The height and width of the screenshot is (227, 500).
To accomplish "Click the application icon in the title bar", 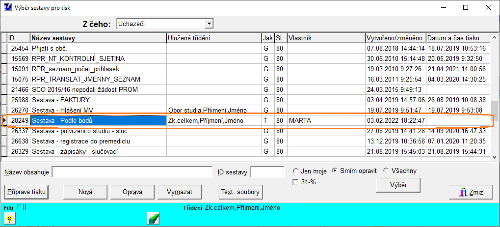I will click(8, 7).
